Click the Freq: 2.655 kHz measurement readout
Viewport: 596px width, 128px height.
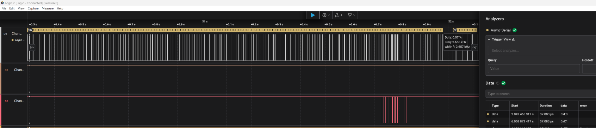coord(455,42)
